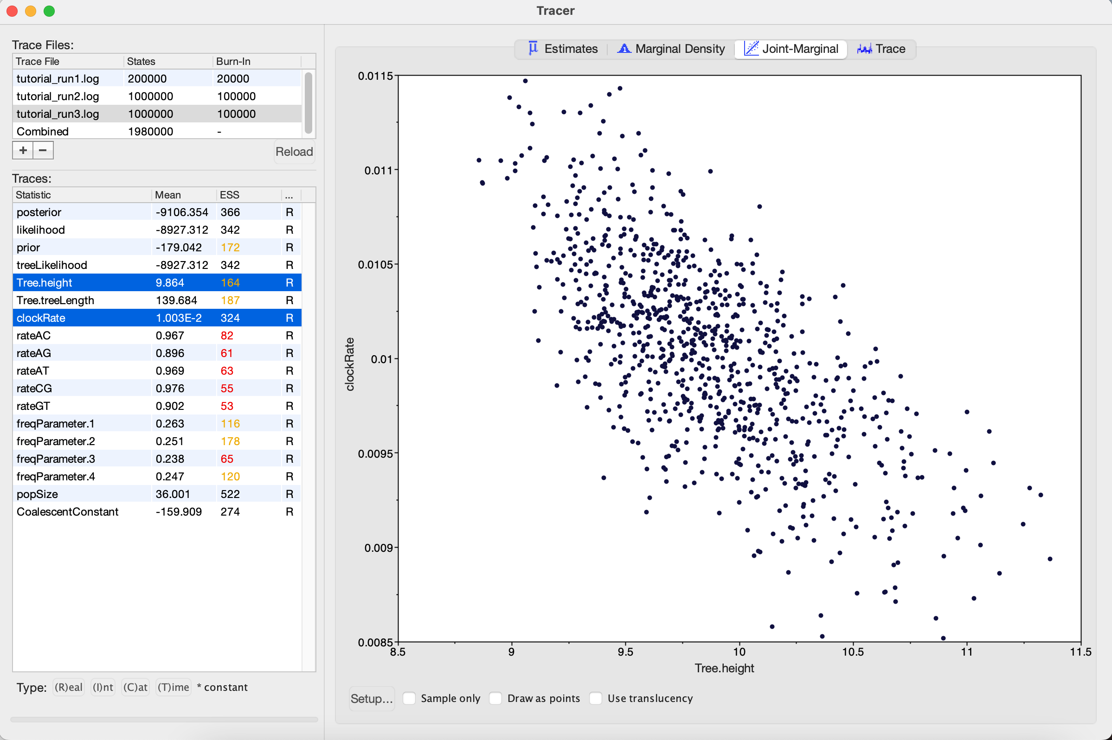Click the Estimates tab icon
Screen dimensions: 1112x740
point(533,48)
